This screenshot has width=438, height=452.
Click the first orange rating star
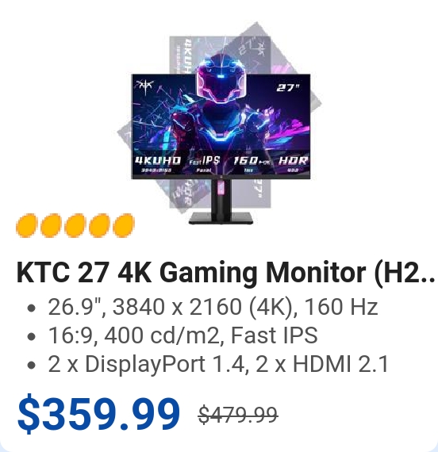(x=27, y=225)
